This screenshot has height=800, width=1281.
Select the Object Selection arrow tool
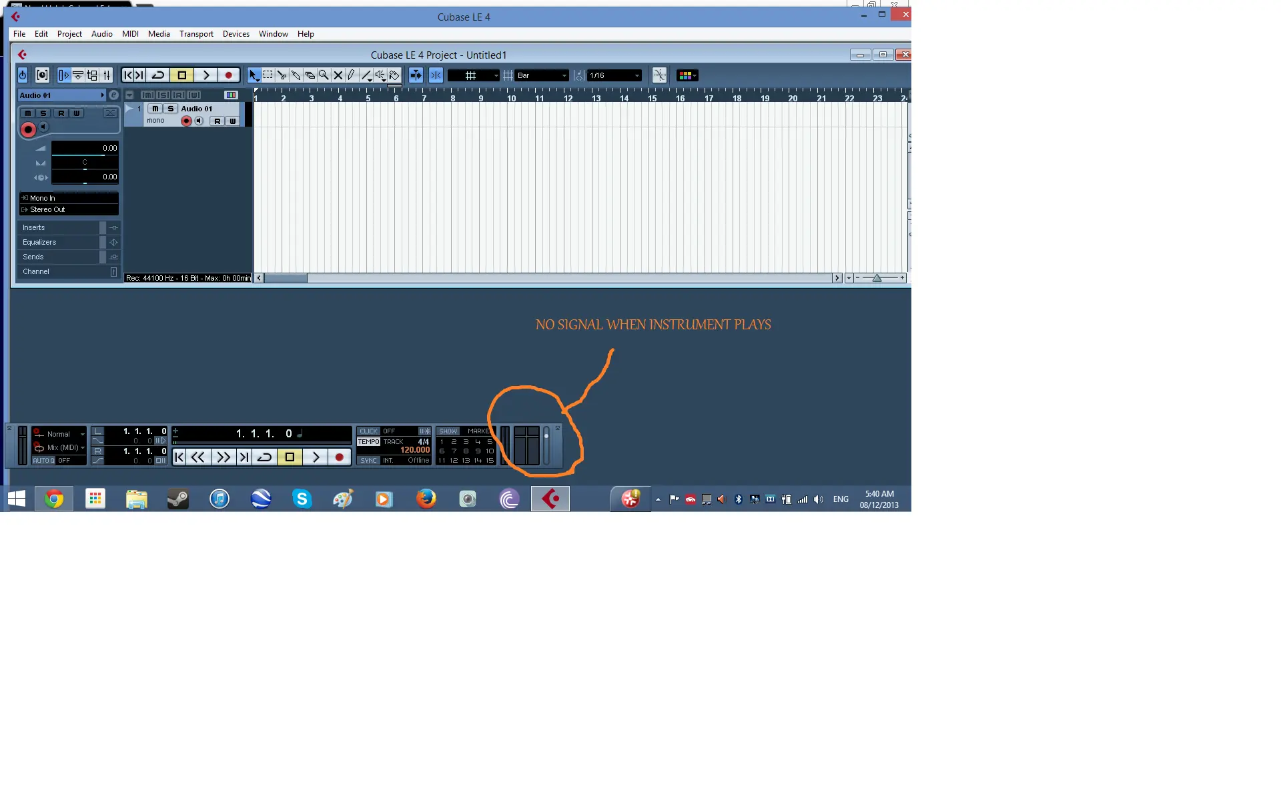[x=254, y=75]
